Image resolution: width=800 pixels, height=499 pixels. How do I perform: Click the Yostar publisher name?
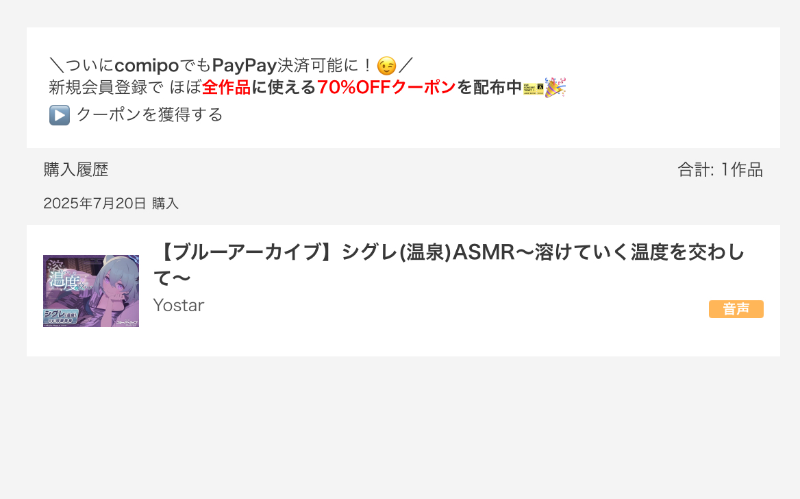tap(179, 305)
